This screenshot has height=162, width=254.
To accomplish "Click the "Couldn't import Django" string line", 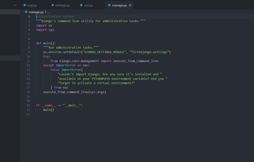I will point(110,74).
